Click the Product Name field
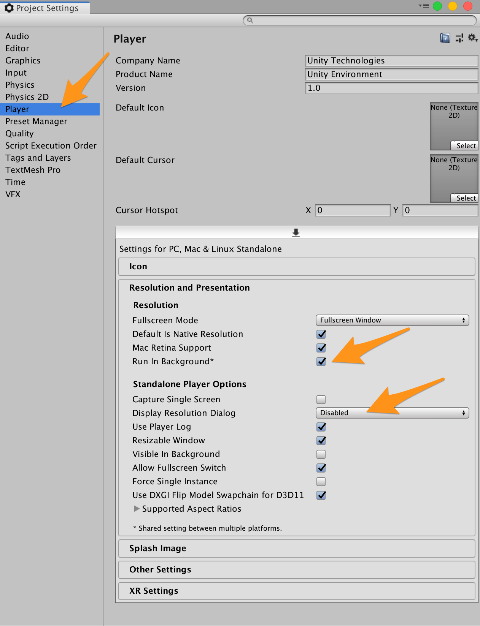Image resolution: width=480 pixels, height=626 pixels. (x=391, y=74)
